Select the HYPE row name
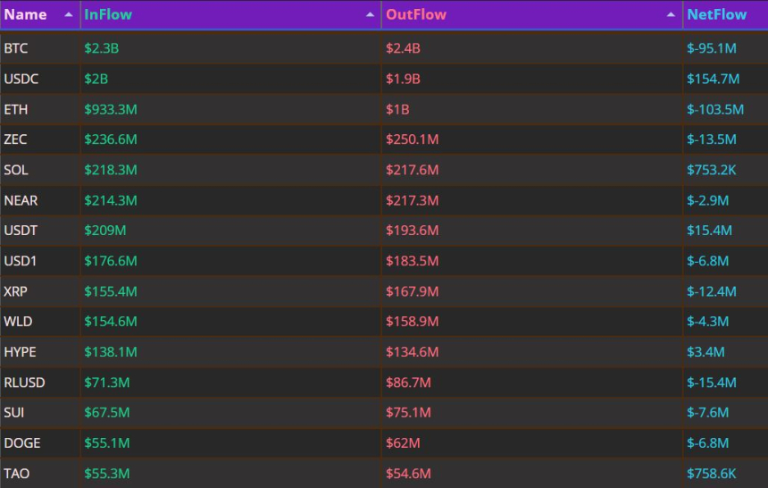Viewport: 768px width, 488px height. click(20, 351)
